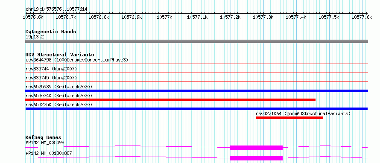Open variant nsv4271064 (gnomADStructuralVariants) label
Viewport: 380px width, 163px height.
(x=303, y=114)
